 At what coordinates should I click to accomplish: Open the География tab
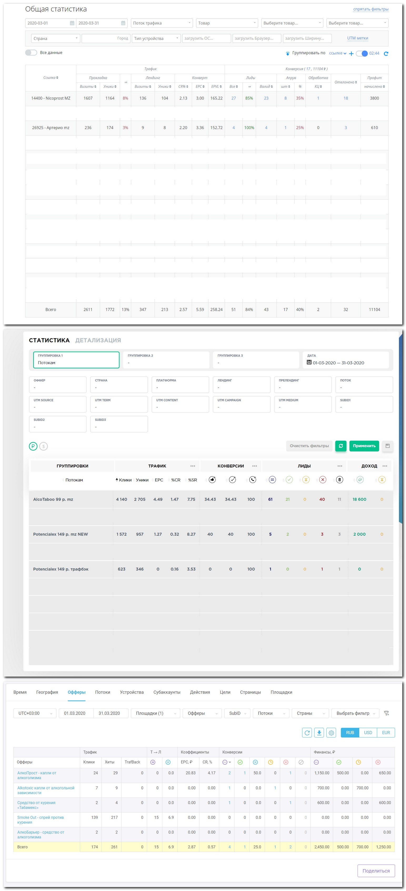47,692
